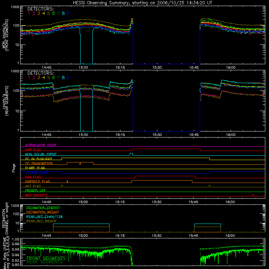Screen dimensions: 269x269
Task: Click the red BAD PACKETS spike marker
Action: pos(253,195)
